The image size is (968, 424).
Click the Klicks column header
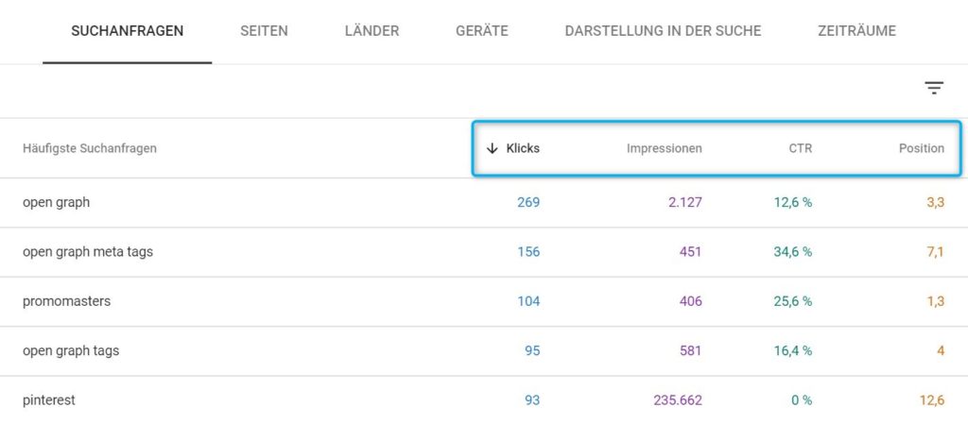(x=523, y=148)
